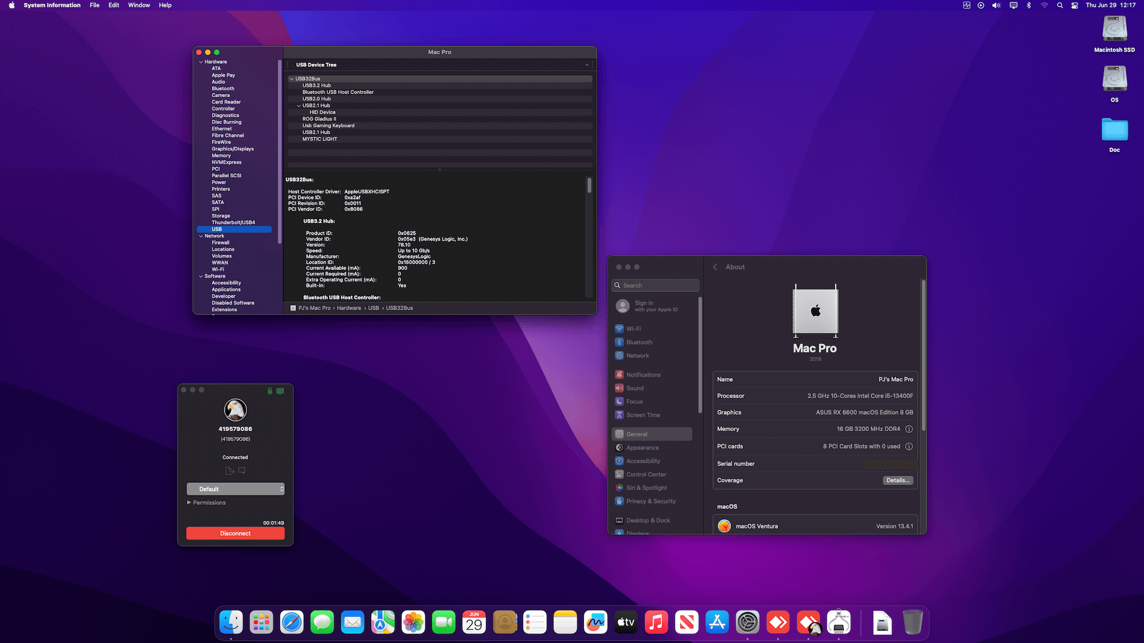Open the Help menu
The image size is (1144, 643).
[x=165, y=5]
